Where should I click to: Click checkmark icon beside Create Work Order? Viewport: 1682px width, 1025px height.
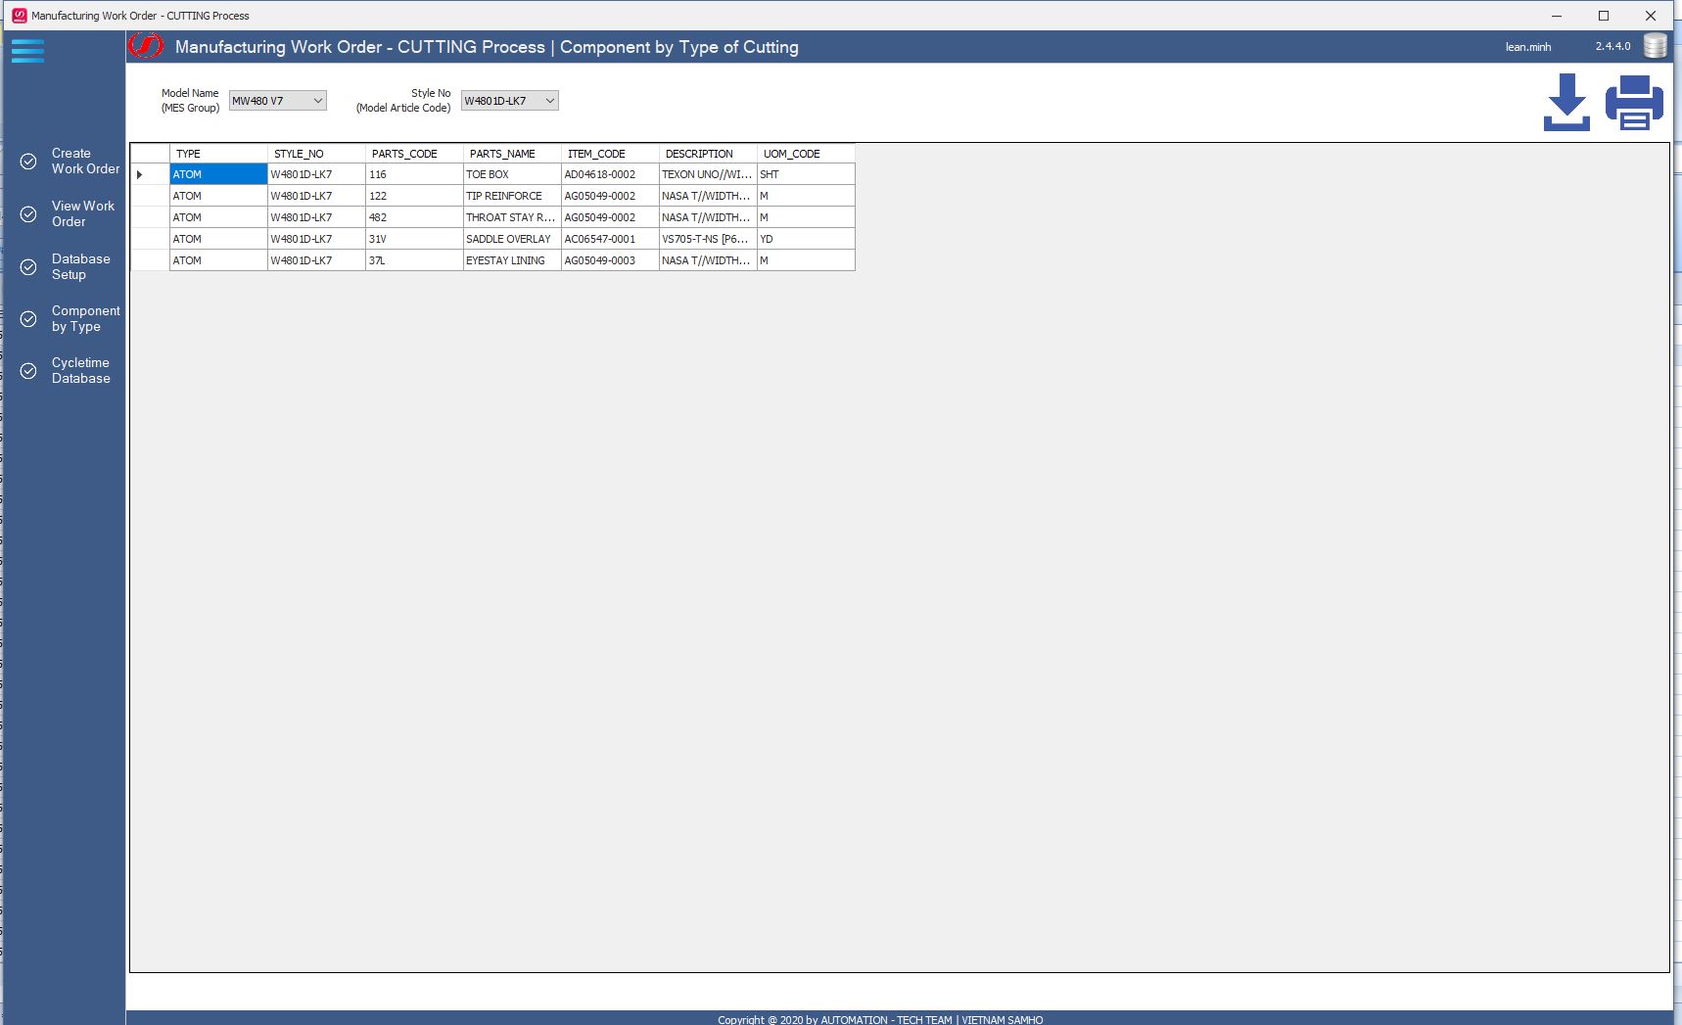pyautogui.click(x=29, y=162)
